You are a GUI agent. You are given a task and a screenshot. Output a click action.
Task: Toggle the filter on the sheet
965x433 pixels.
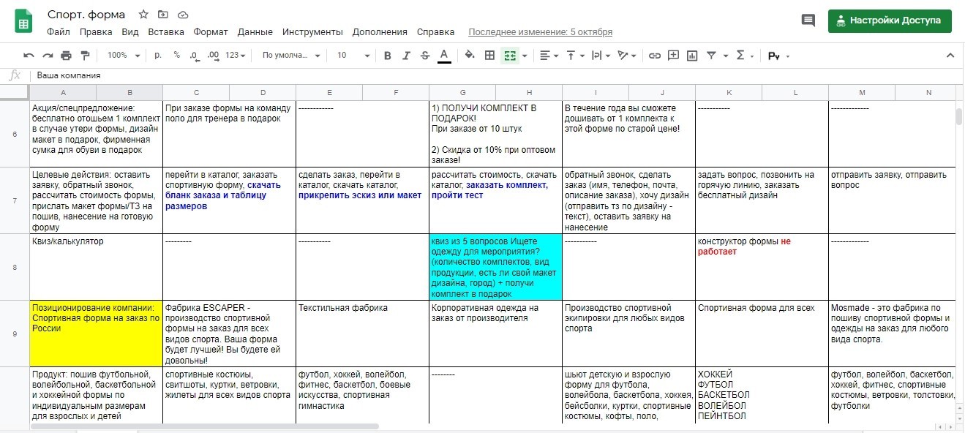tap(711, 56)
